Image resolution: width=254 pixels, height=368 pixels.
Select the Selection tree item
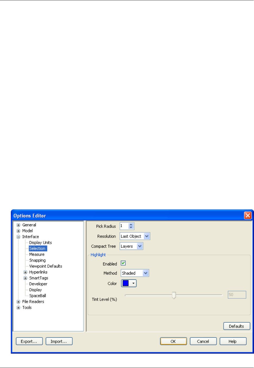(x=38, y=249)
